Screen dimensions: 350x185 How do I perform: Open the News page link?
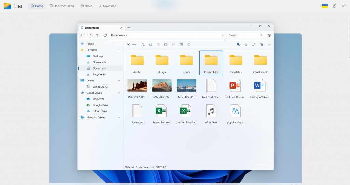pyautogui.click(x=86, y=6)
